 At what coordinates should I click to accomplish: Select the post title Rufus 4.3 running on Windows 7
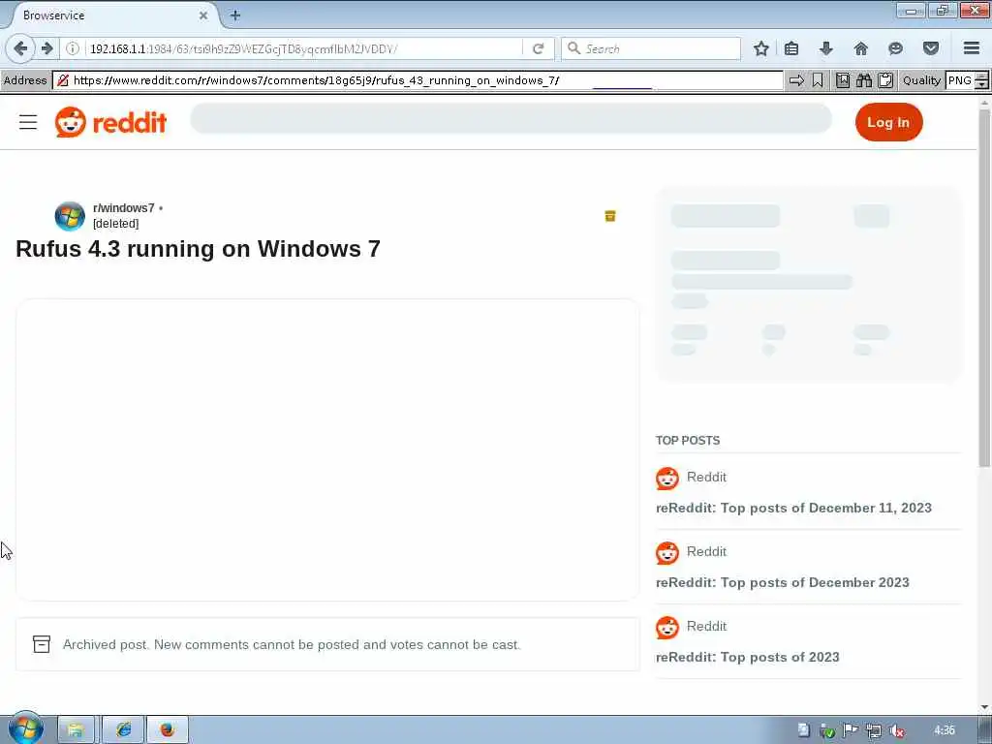pos(198,249)
